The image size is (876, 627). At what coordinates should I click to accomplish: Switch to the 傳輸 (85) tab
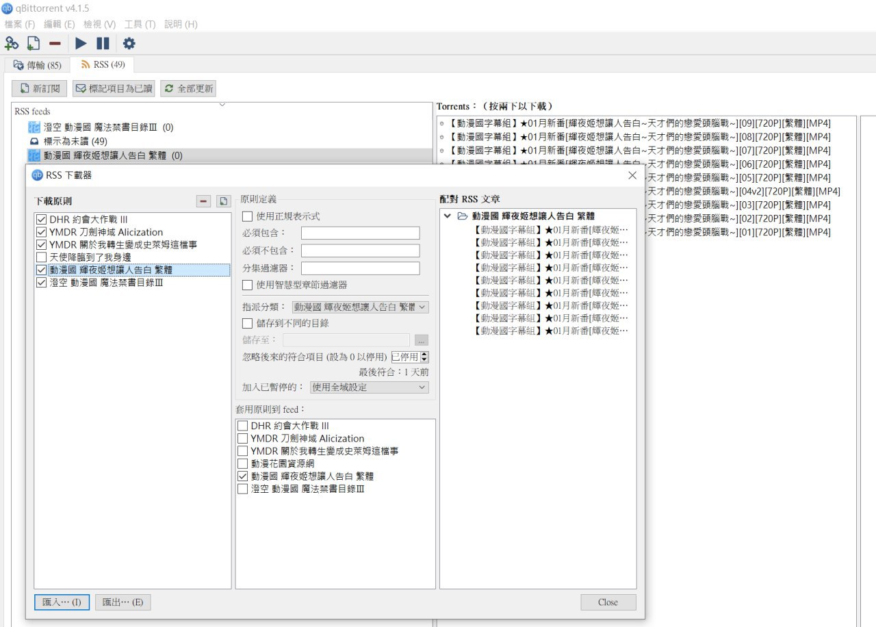[38, 65]
